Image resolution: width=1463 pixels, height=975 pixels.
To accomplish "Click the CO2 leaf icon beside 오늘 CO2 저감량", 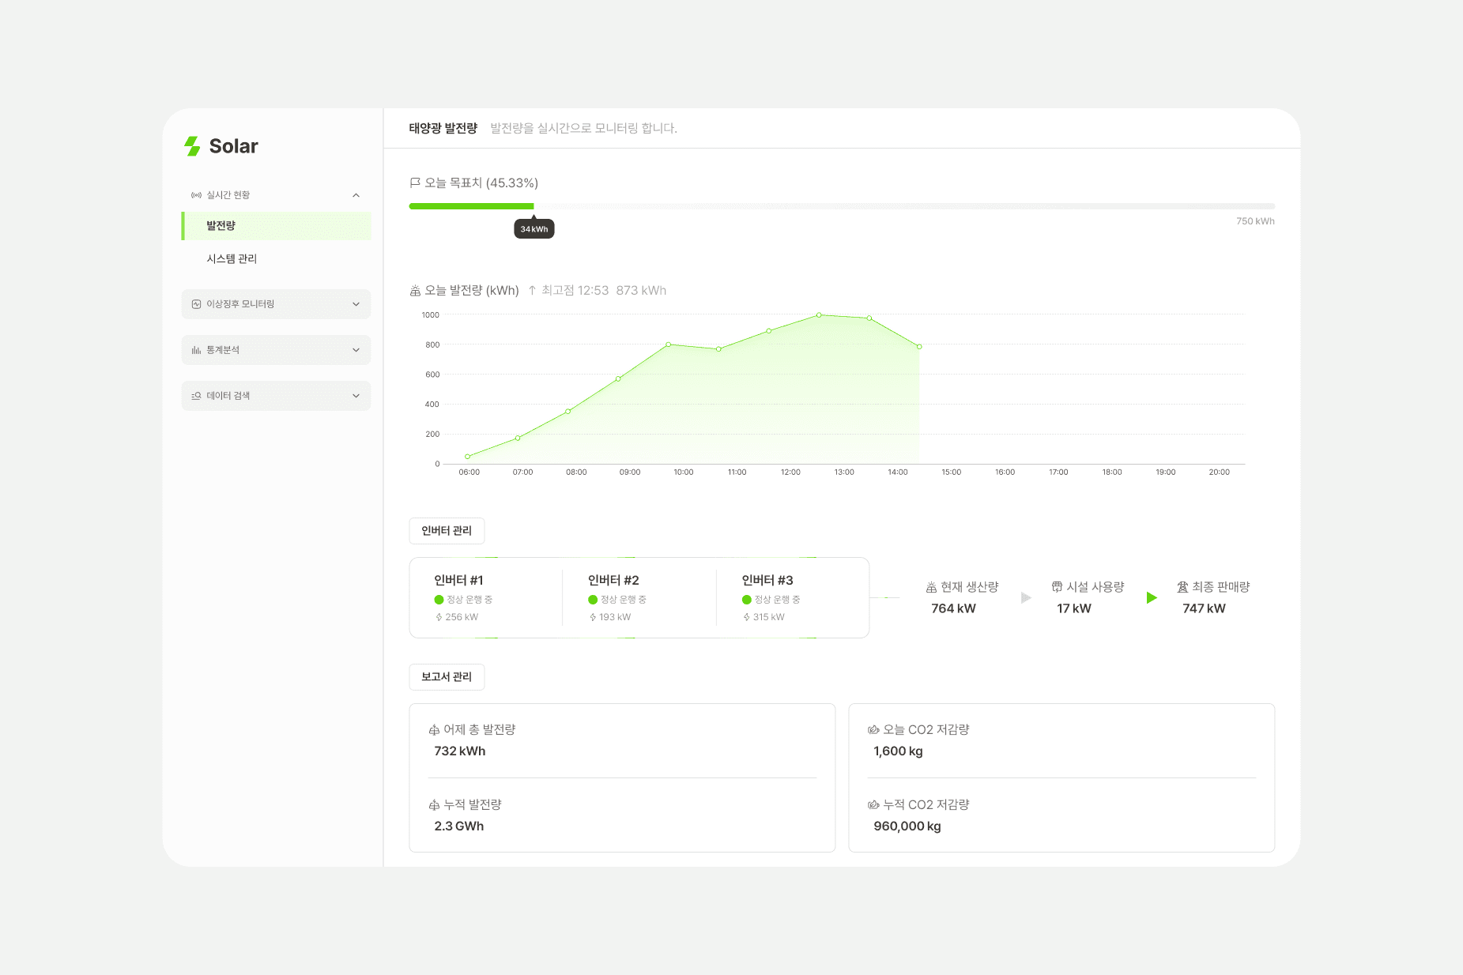I will click(x=873, y=729).
